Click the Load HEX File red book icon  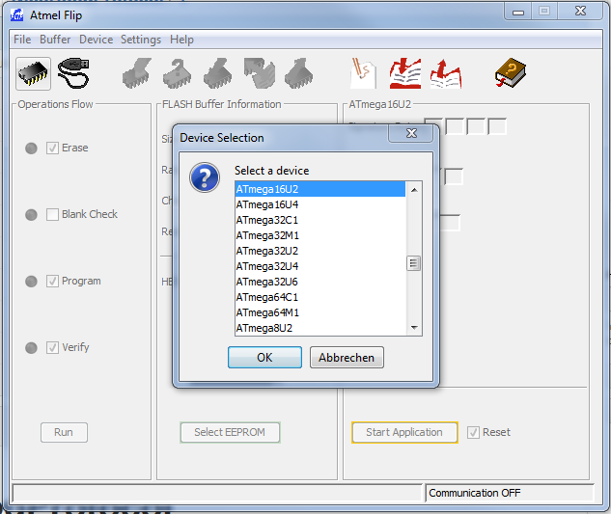click(405, 73)
